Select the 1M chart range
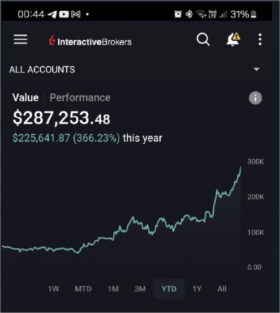Viewport: 280px width, 313px height. (x=113, y=289)
